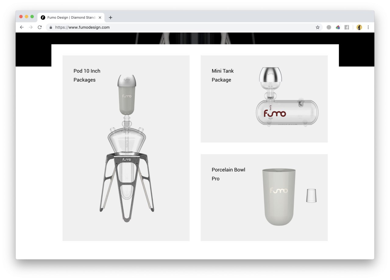Click the large porcelain bowl image
This screenshot has height=280, width=390.
pos(279,197)
